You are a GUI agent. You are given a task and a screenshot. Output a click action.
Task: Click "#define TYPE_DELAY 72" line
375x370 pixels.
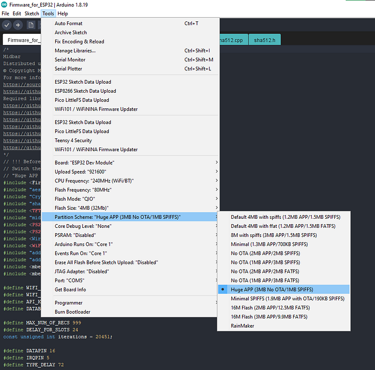tap(33, 365)
